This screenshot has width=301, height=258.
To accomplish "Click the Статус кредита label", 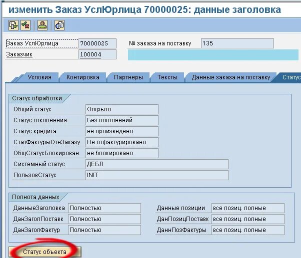I will coord(35,131).
